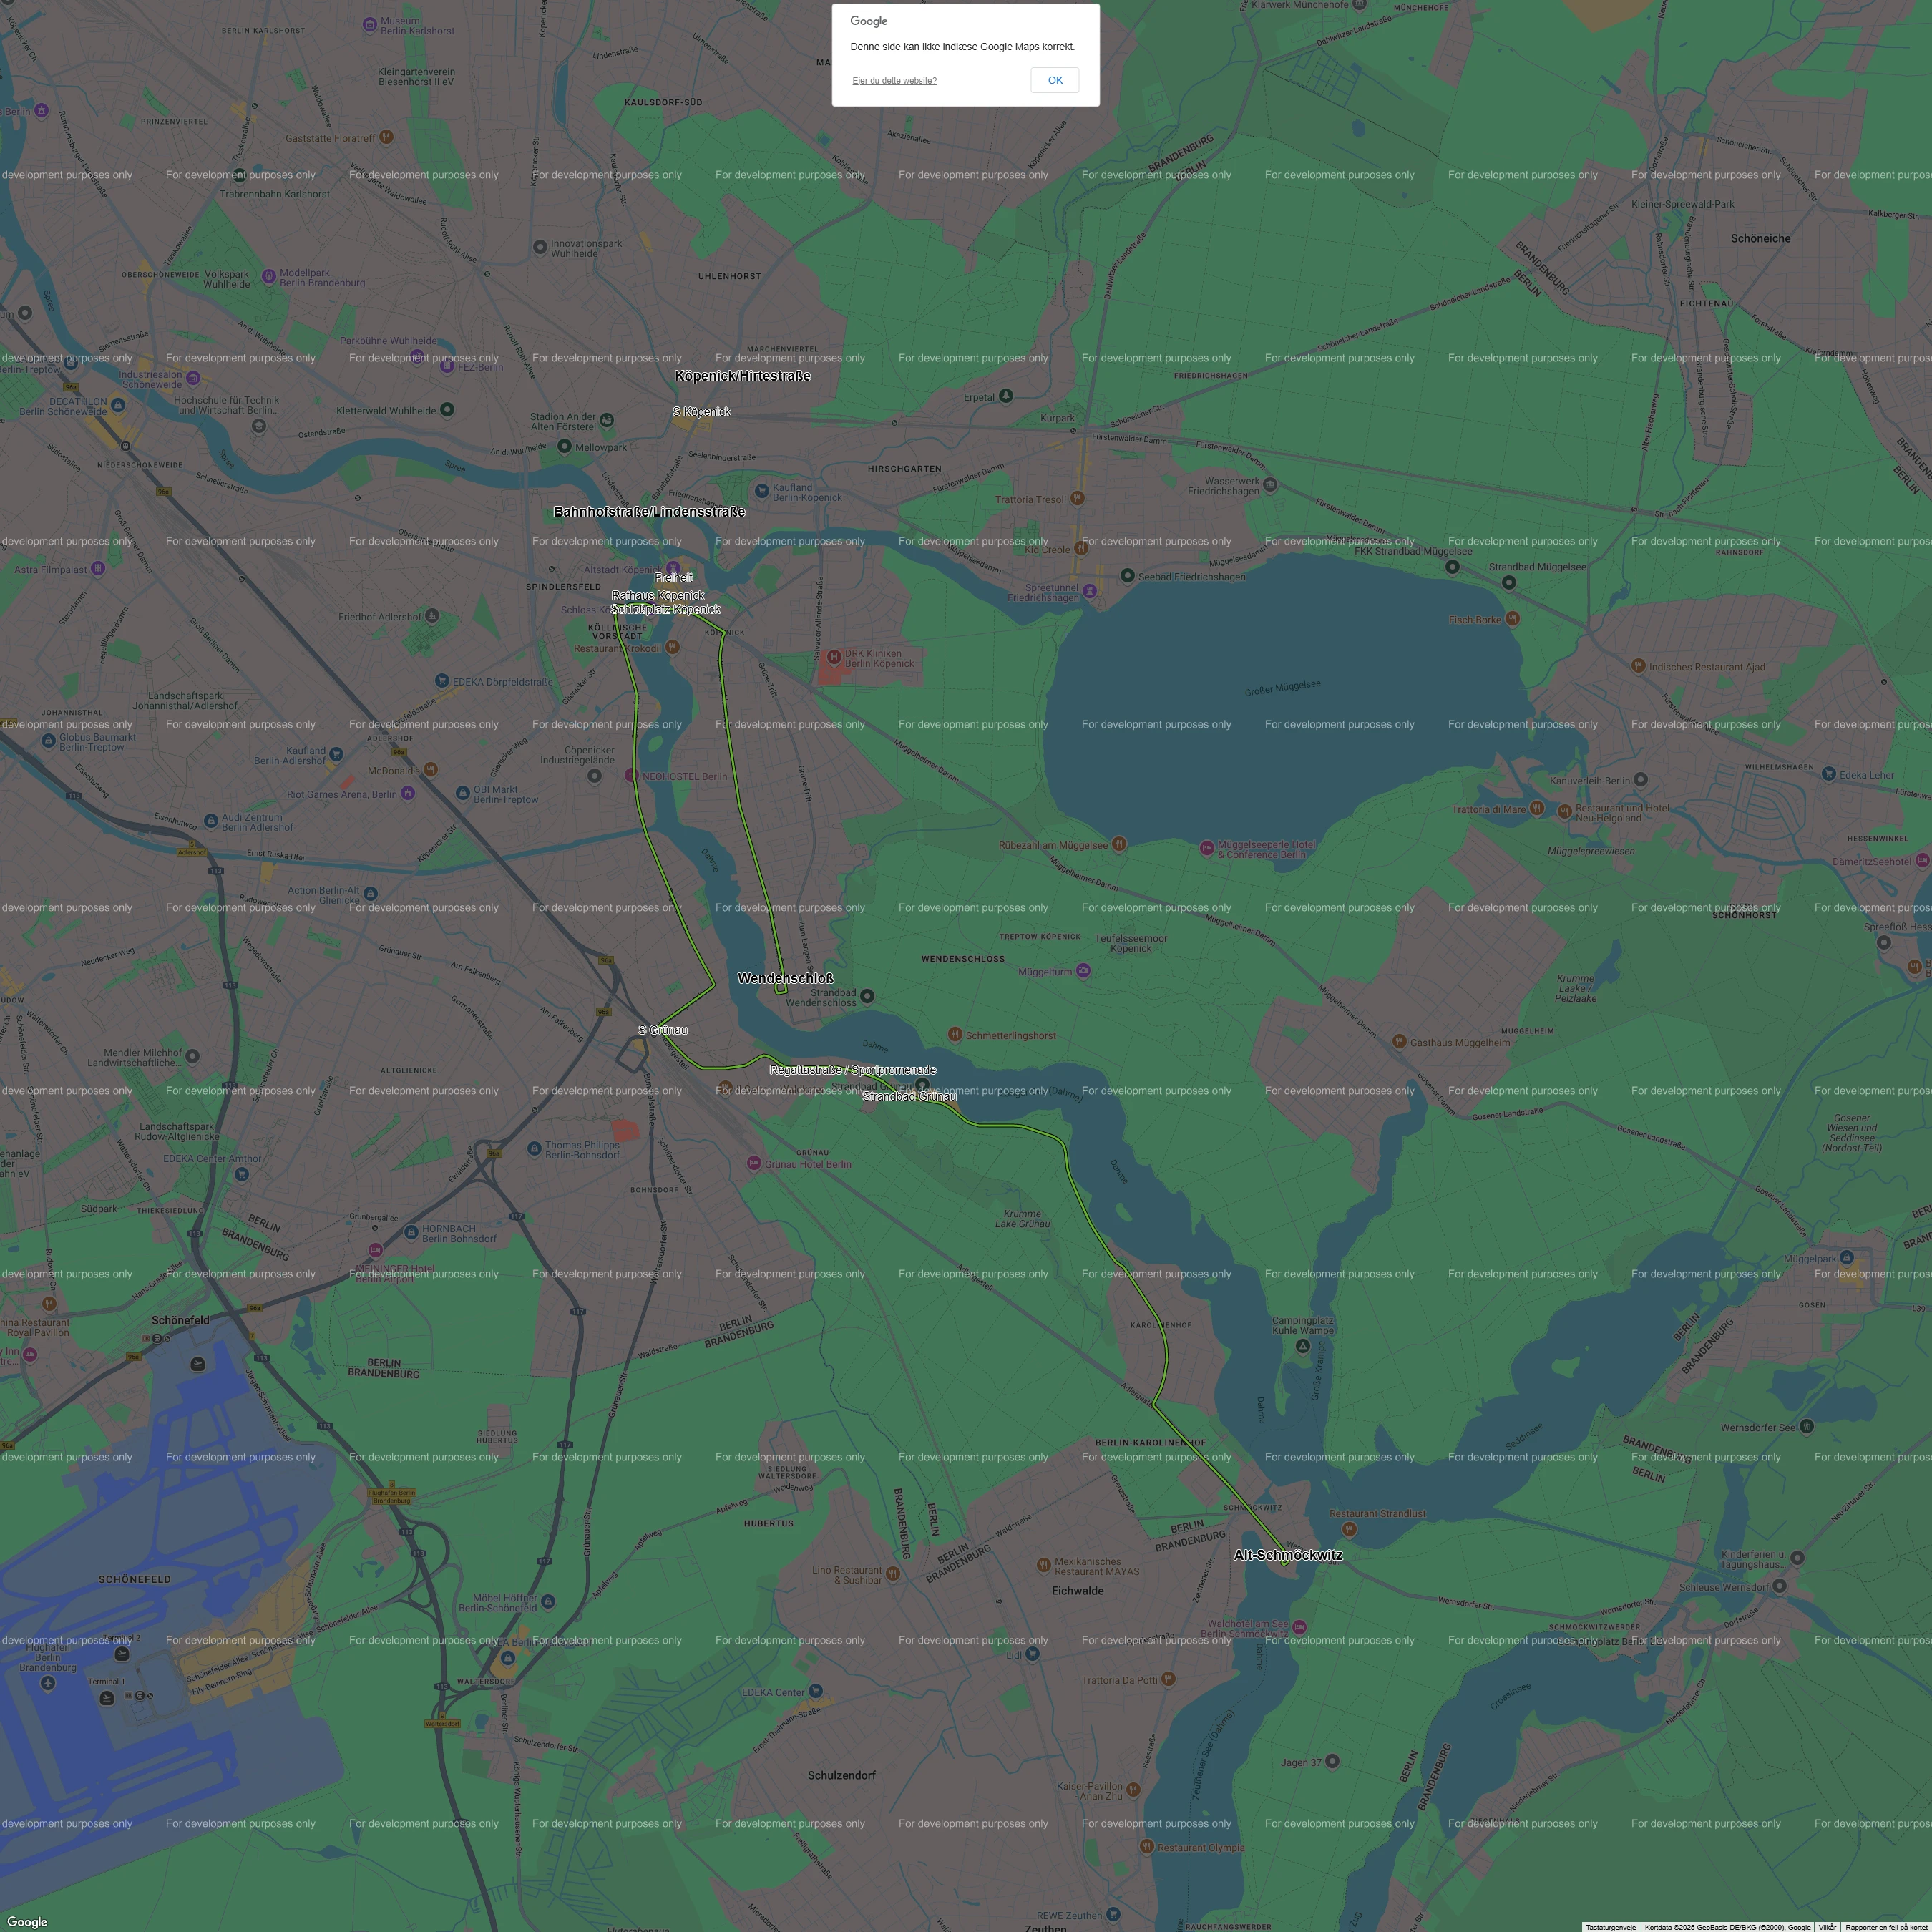Select the Müggelturm marker icon
The height and width of the screenshot is (1932, 1932).
coord(1083,971)
